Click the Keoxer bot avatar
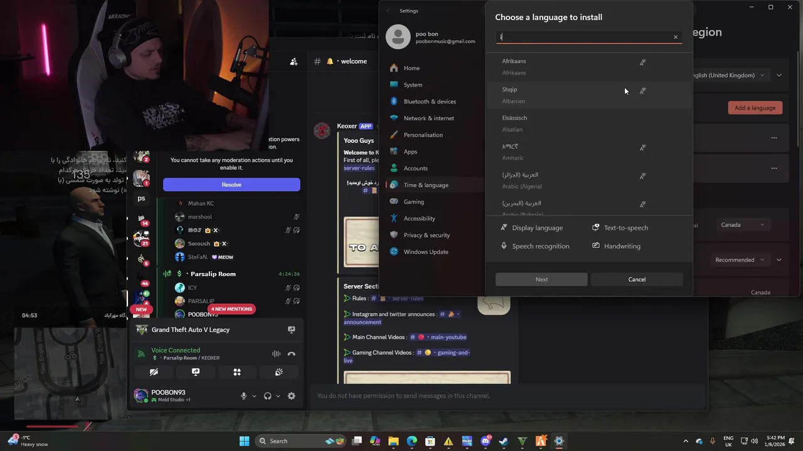803x451 pixels. click(x=322, y=131)
